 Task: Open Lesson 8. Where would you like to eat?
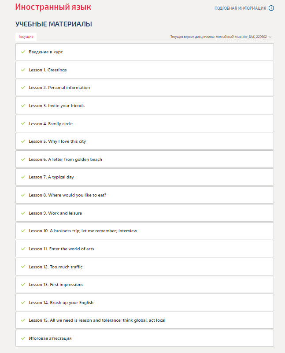coord(67,195)
